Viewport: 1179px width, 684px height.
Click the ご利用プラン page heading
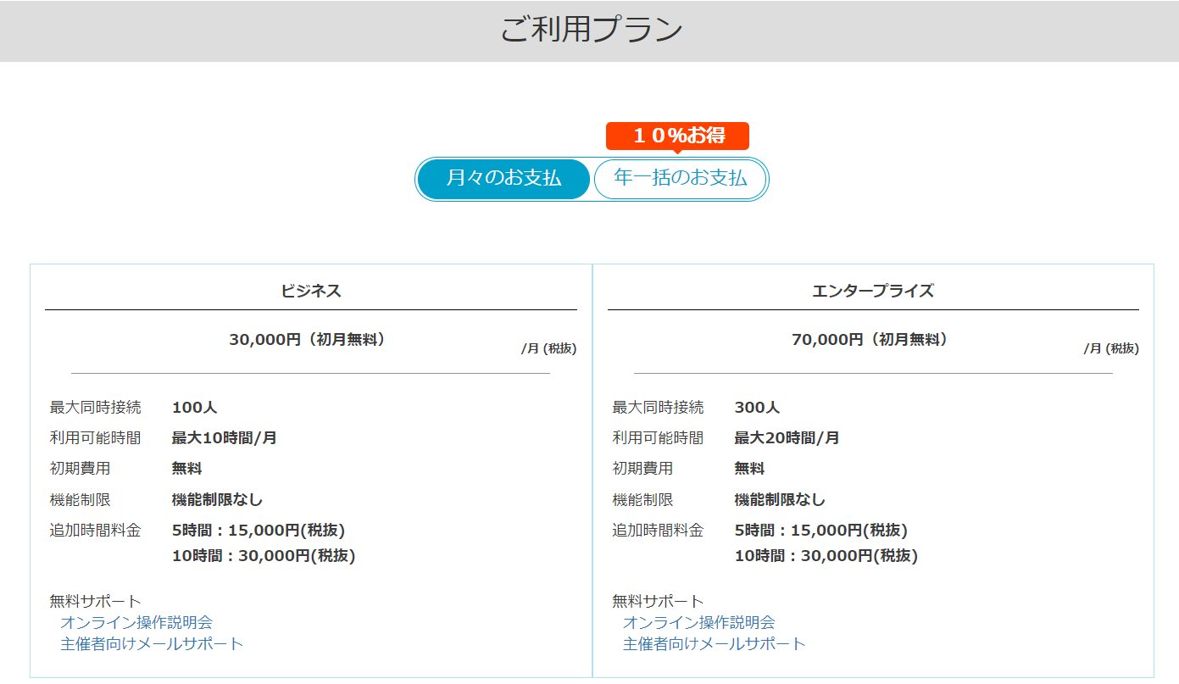tap(591, 31)
